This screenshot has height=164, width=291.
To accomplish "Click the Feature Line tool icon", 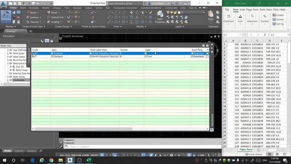I will click(x=49, y=17).
